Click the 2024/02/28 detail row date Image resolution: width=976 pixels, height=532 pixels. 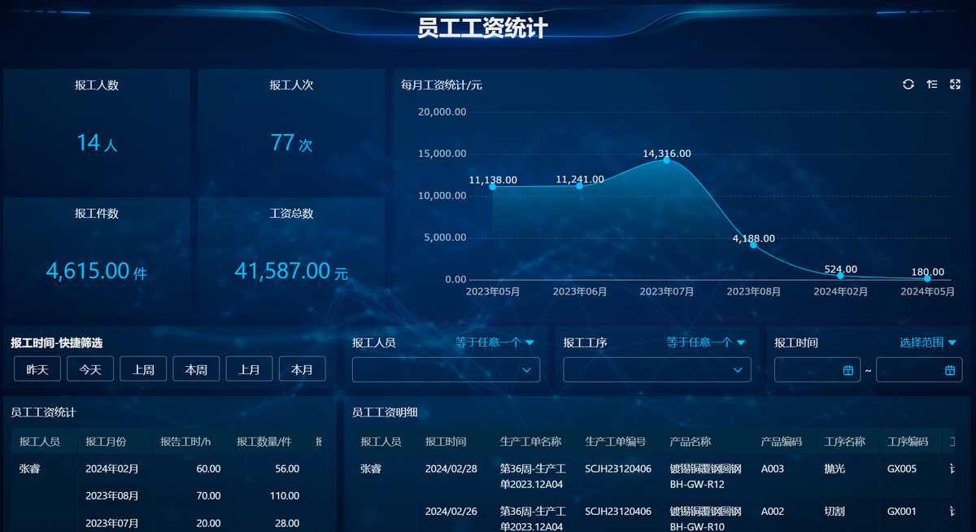click(x=451, y=469)
